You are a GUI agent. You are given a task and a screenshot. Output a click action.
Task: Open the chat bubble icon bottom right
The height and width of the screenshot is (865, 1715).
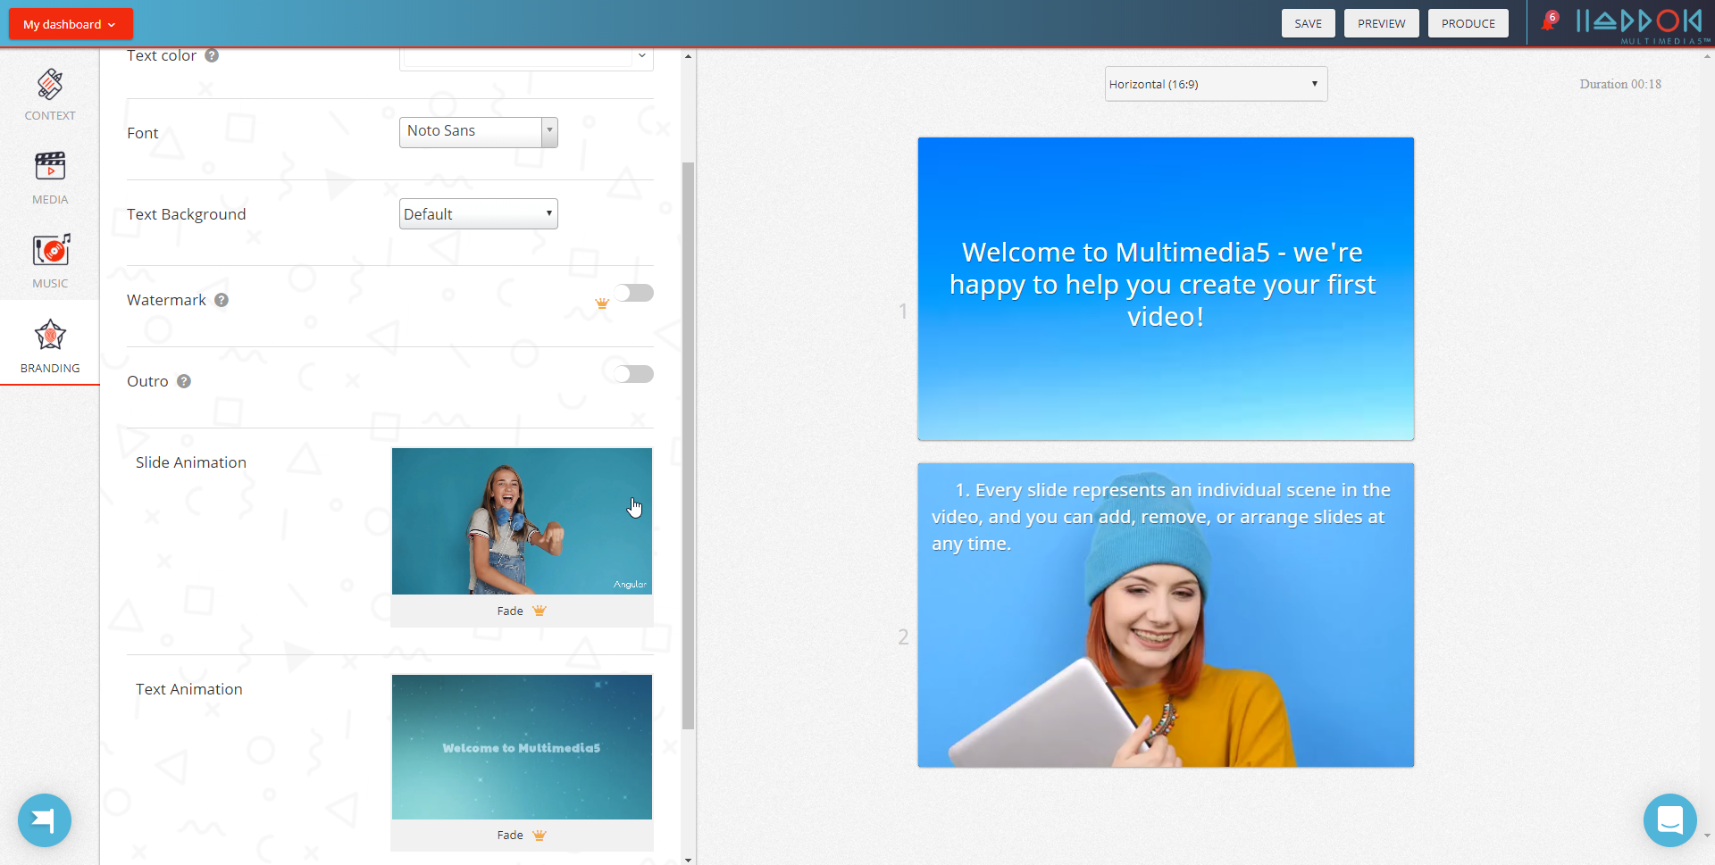[1669, 819]
